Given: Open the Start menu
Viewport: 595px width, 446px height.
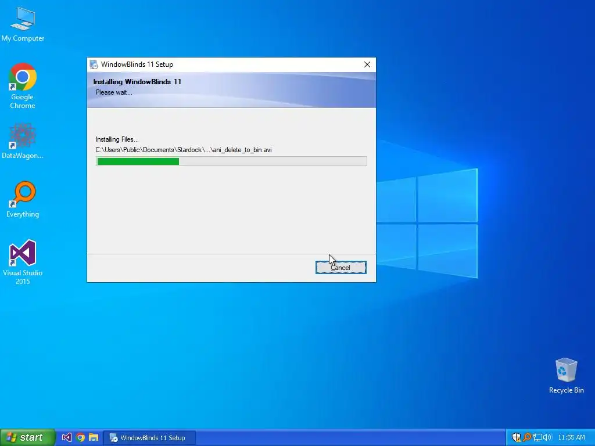Looking at the screenshot, I should coord(28,437).
